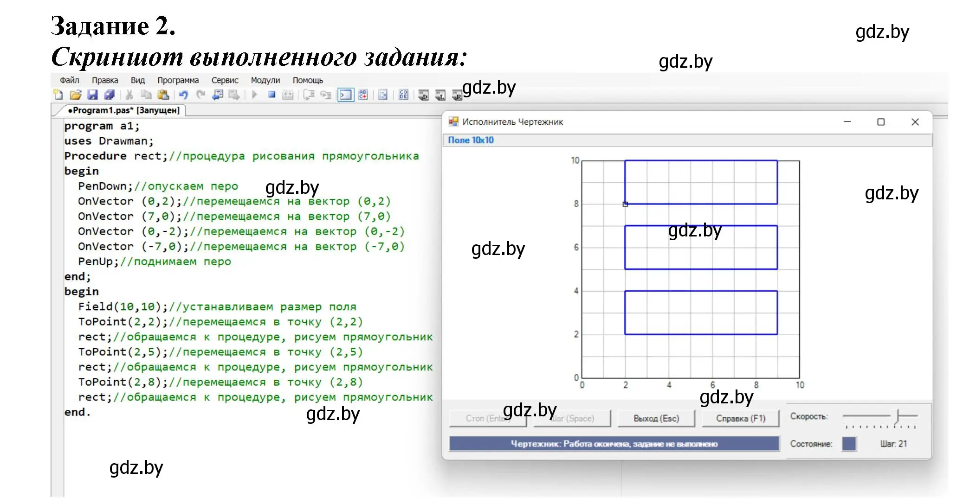This screenshot has width=976, height=504.
Task: Close the Исполнитель Чертежник window
Action: 915,122
